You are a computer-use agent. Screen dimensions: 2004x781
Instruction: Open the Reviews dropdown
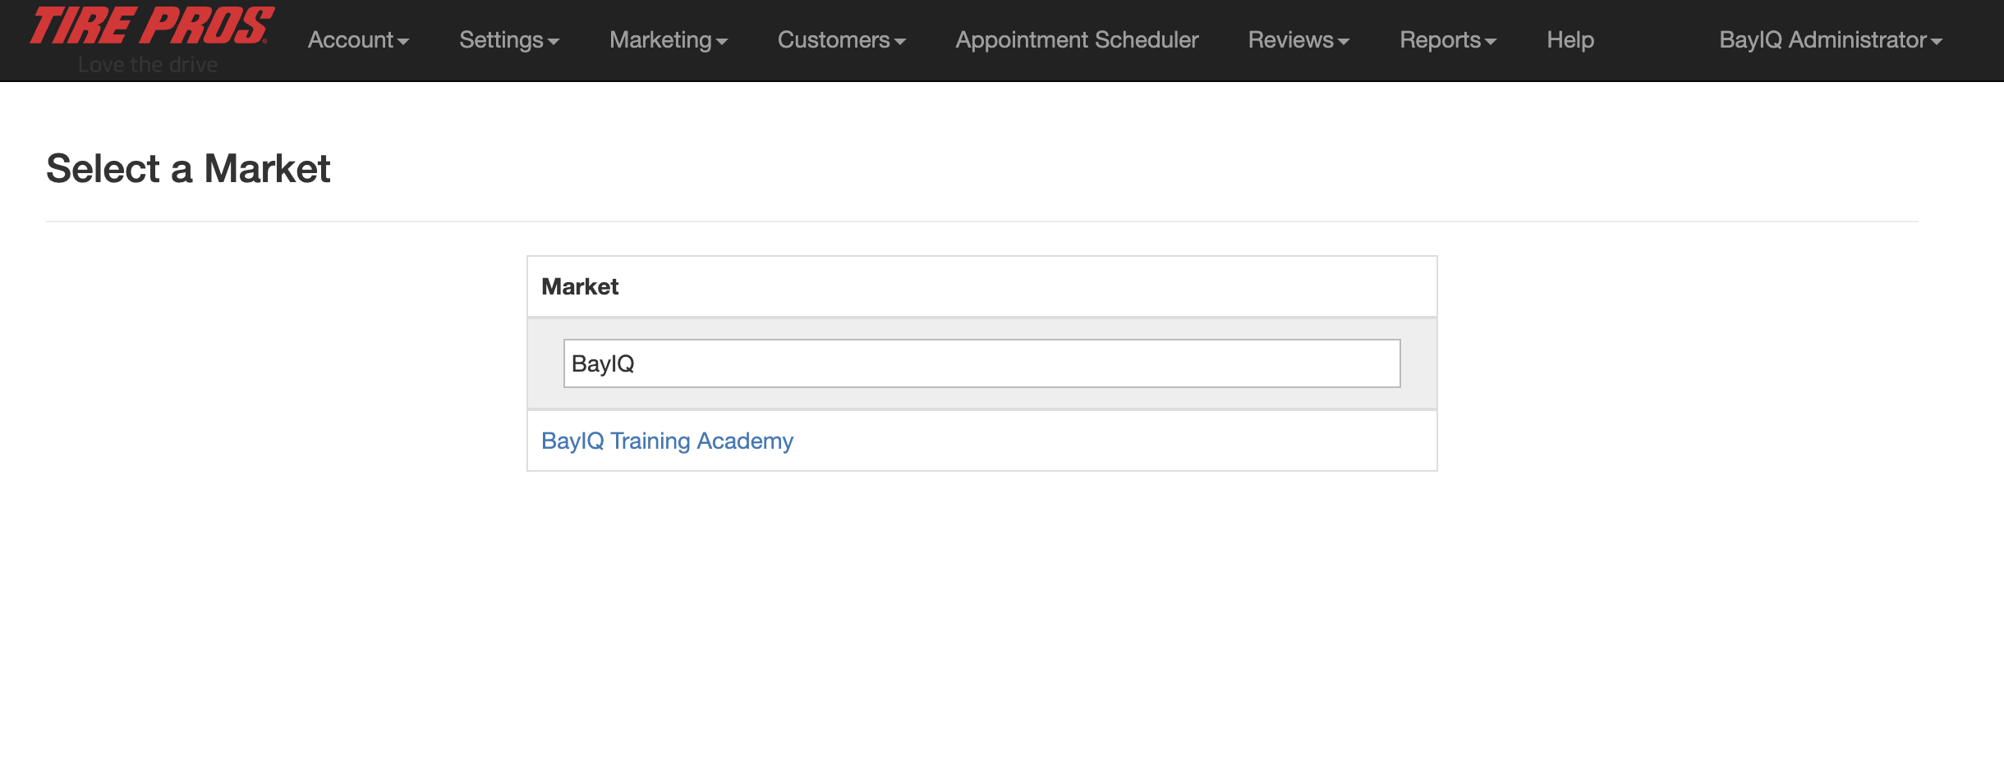1299,39
